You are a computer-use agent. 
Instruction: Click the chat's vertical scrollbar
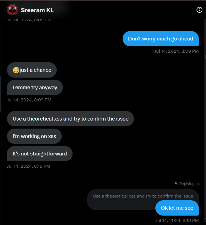click(205, 120)
